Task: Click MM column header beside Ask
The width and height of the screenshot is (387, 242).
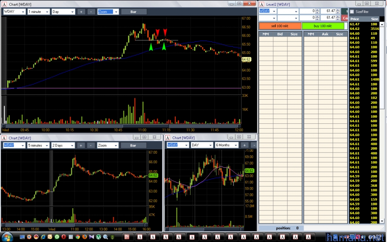Action: pyautogui.click(x=311, y=34)
